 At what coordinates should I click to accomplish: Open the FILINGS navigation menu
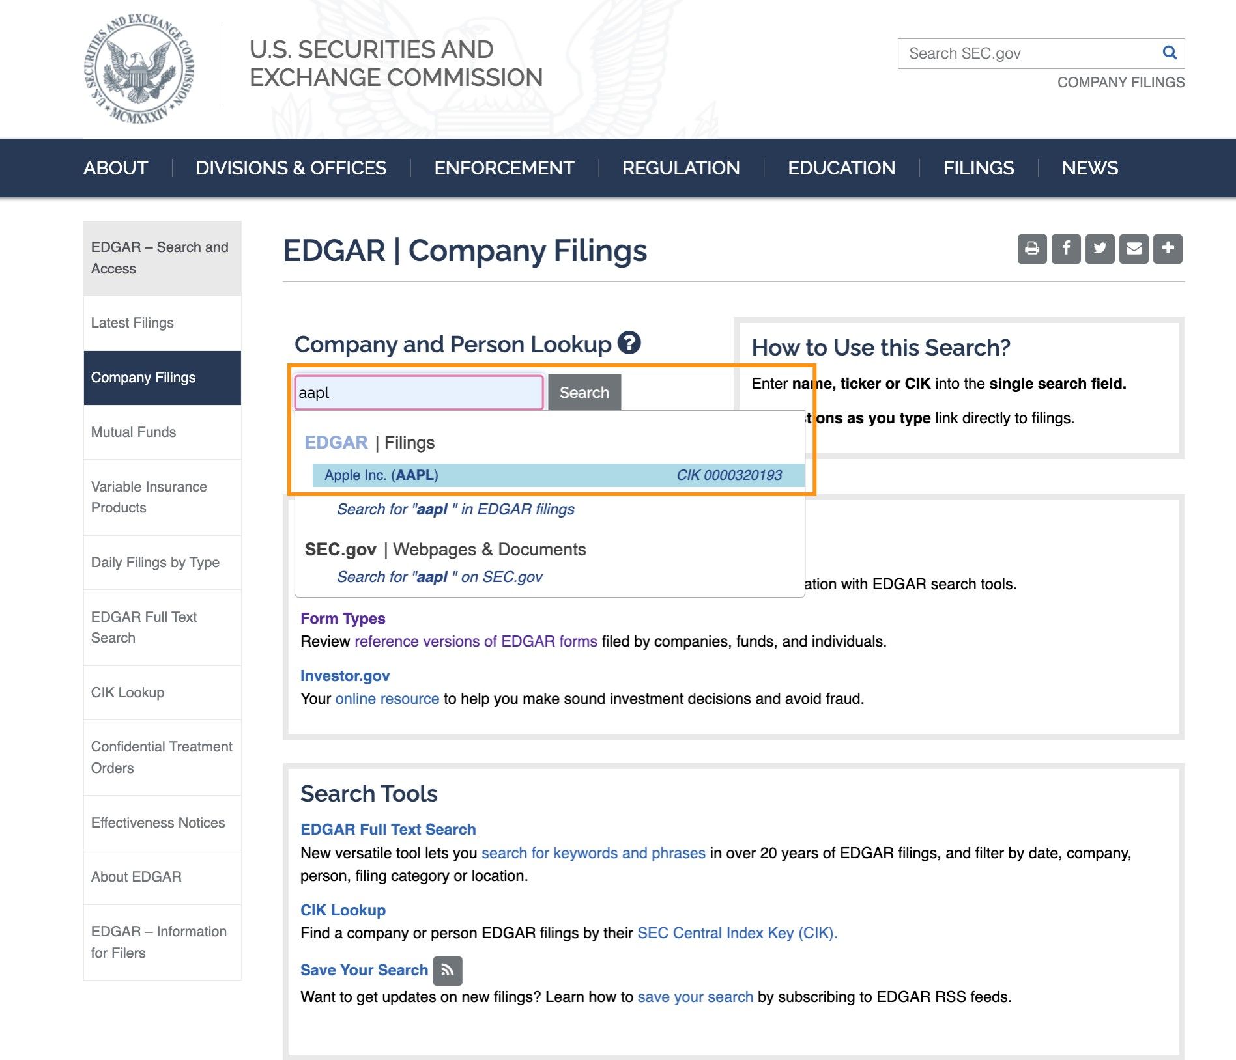click(x=978, y=168)
